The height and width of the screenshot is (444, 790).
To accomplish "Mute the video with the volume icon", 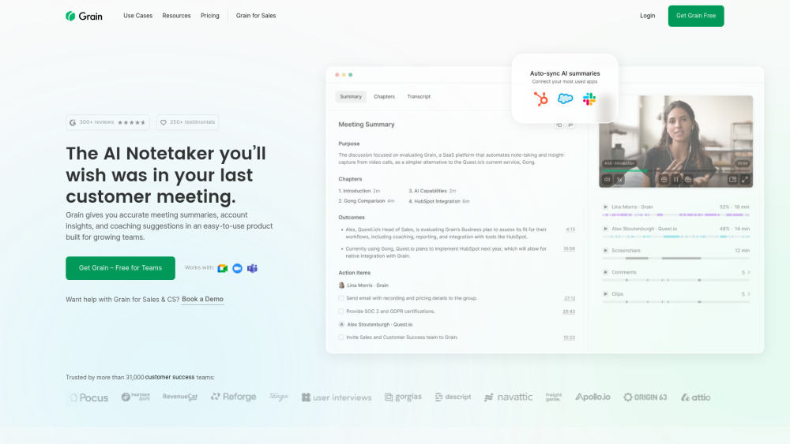I will 608,180.
